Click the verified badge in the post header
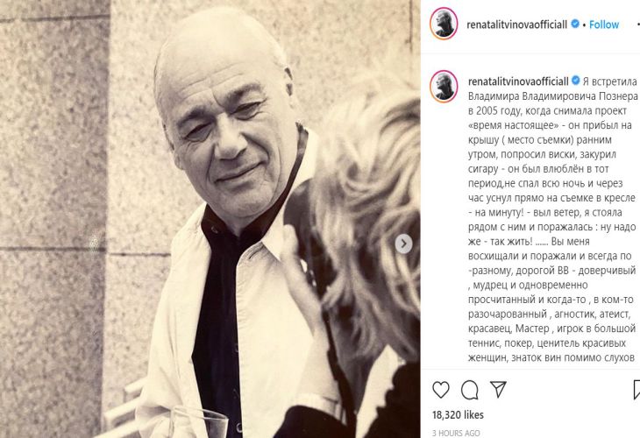 575,24
